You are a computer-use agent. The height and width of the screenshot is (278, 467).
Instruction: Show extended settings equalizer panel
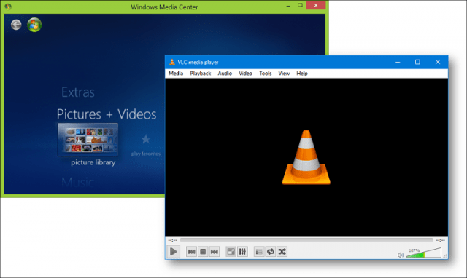242,252
